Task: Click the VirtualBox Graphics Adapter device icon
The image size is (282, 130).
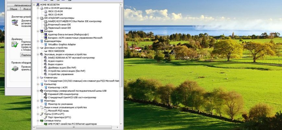Action: click(45, 45)
